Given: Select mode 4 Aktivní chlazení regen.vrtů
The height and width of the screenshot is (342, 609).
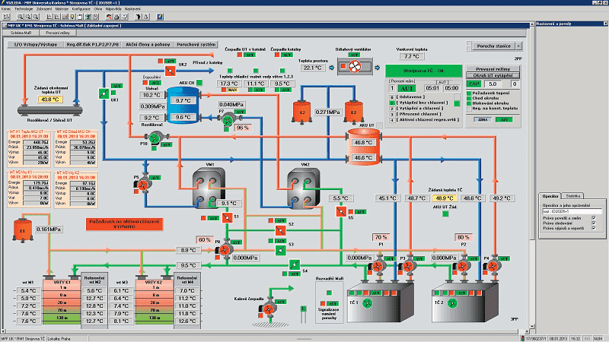Looking at the screenshot, I should (x=392, y=121).
